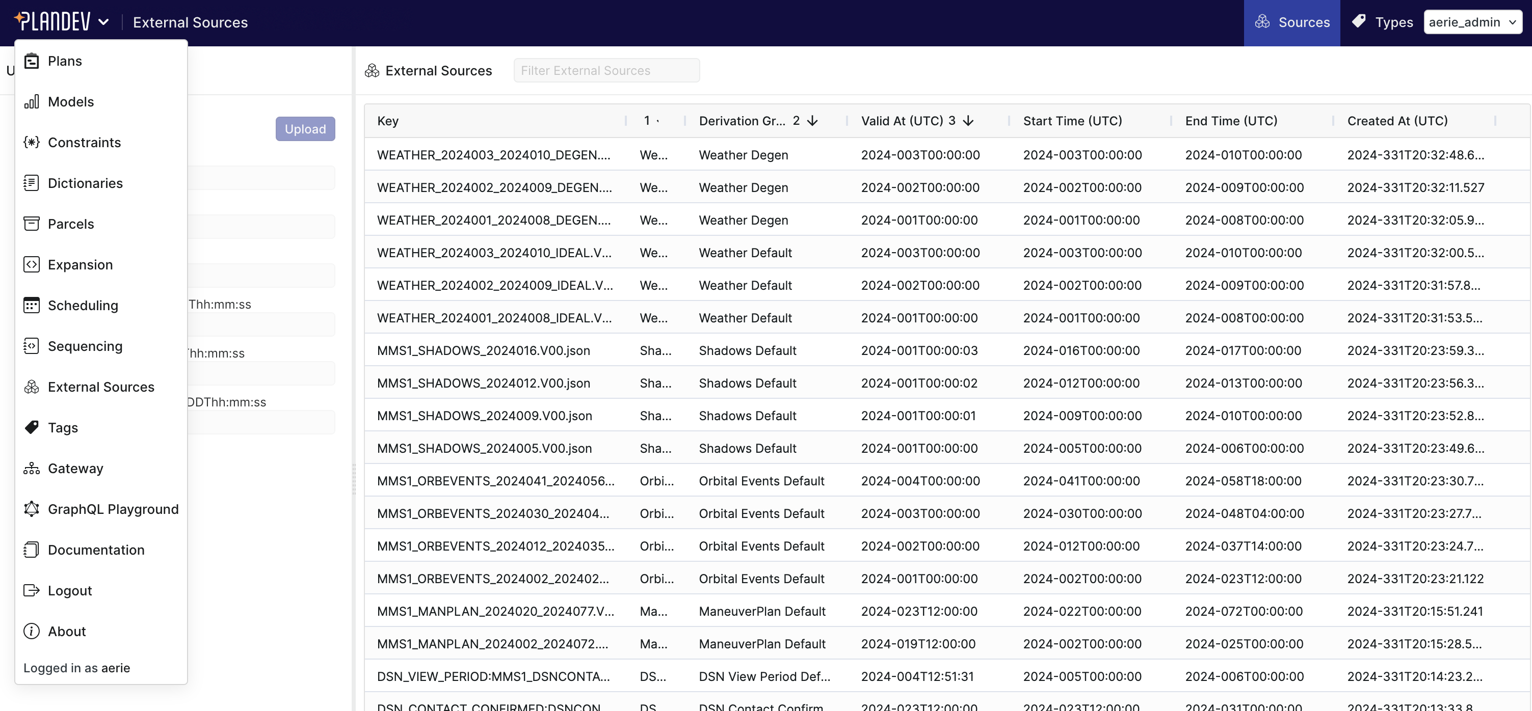
Task: Open the Scheduling calendar icon
Action: coord(32,305)
